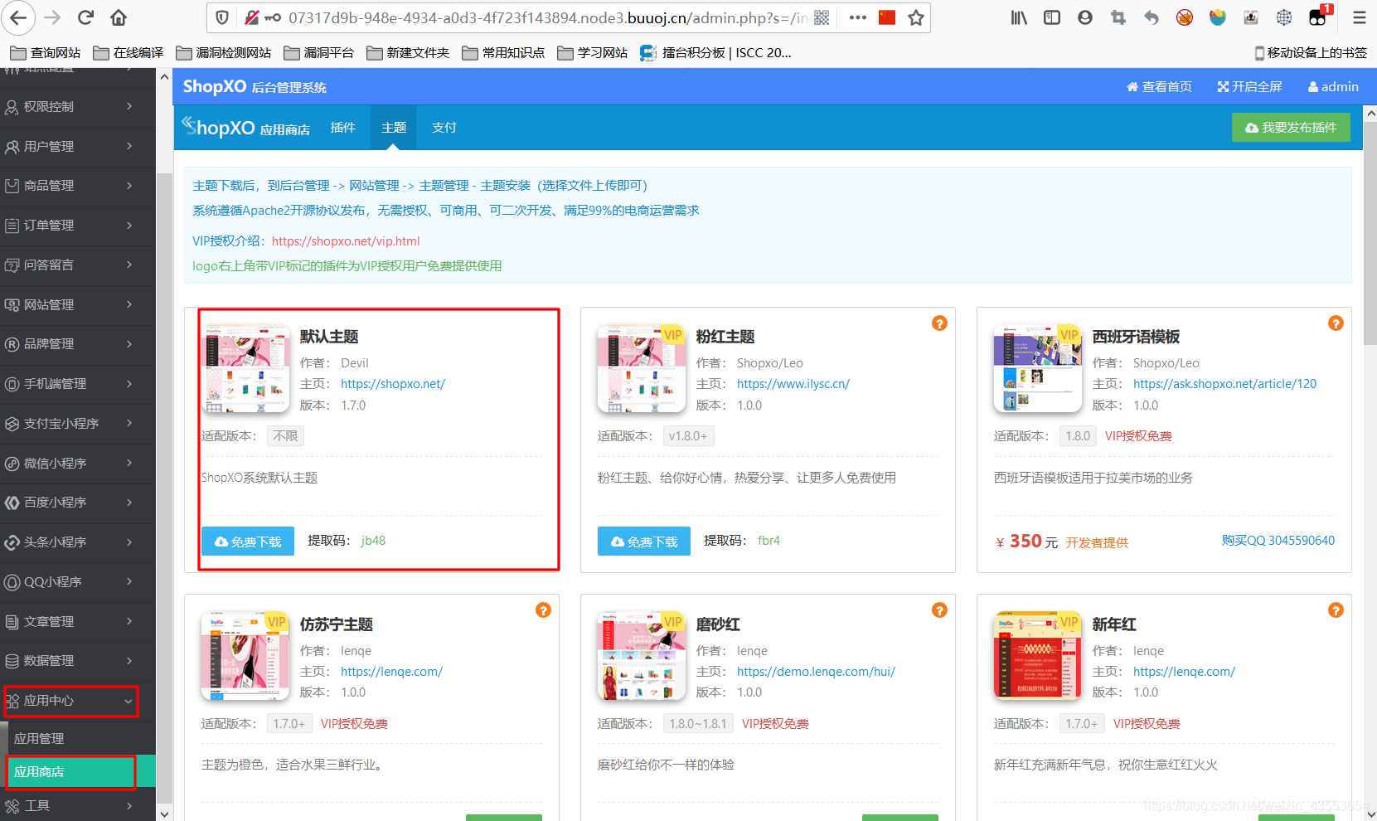Expand 数据管理 sidebar section
This screenshot has height=821, width=1377.
point(78,661)
